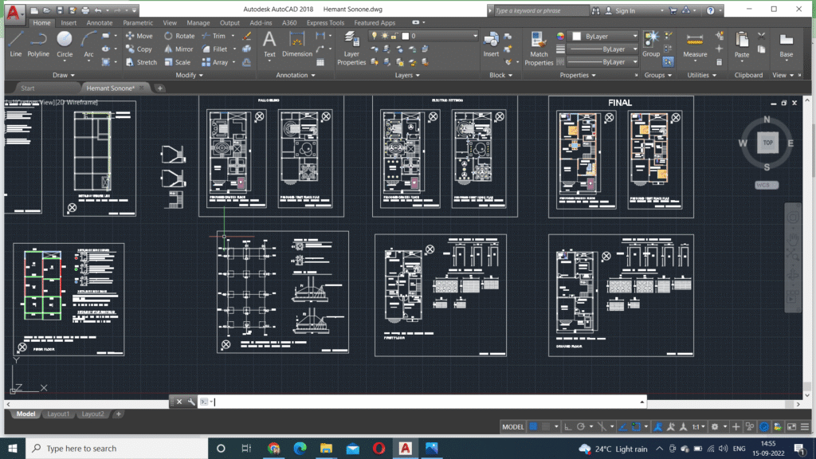This screenshot has width=816, height=459.
Task: Expand the Modify panel
Action: [x=189, y=75]
